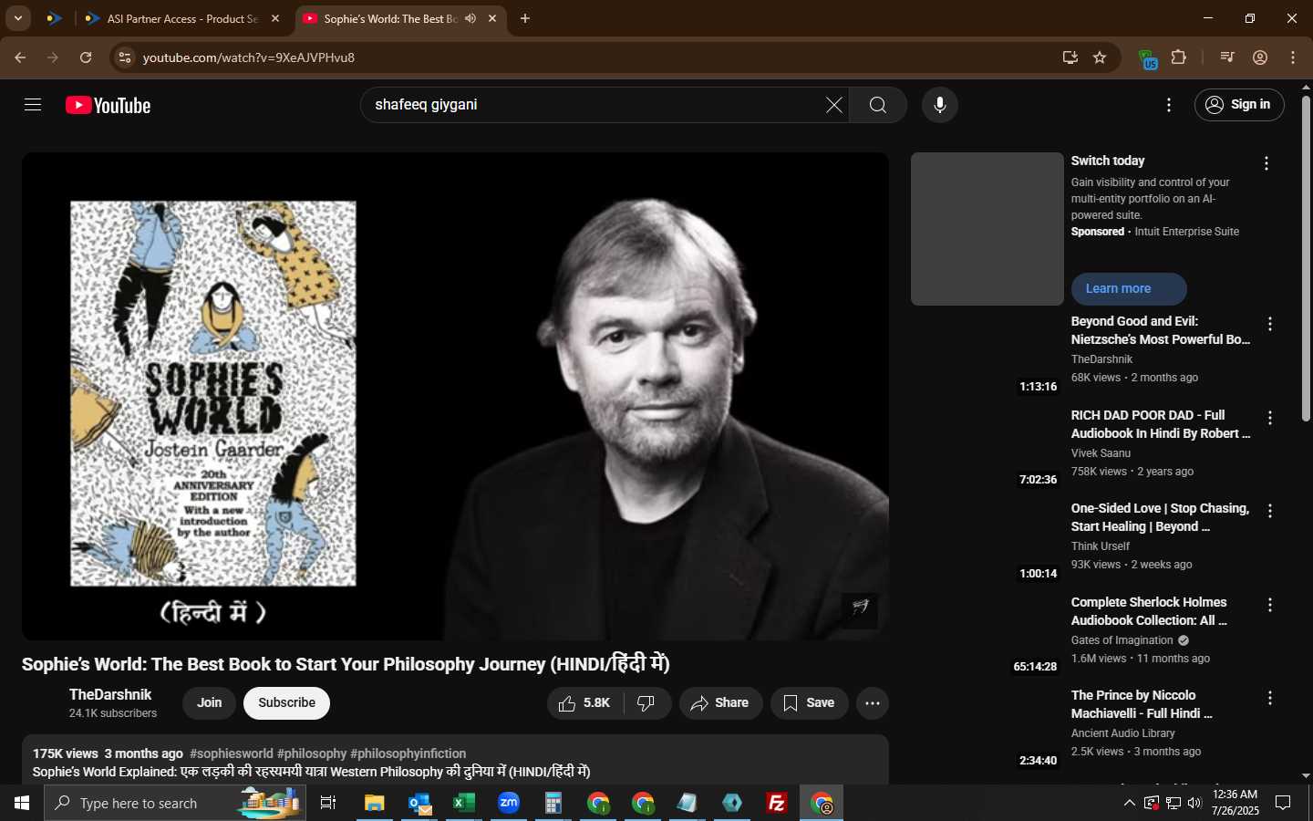Open the Chrome profile avatar icon
The height and width of the screenshot is (821, 1313).
[x=1260, y=57]
